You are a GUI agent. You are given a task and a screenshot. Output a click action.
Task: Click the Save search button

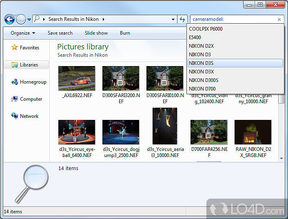click(x=60, y=33)
